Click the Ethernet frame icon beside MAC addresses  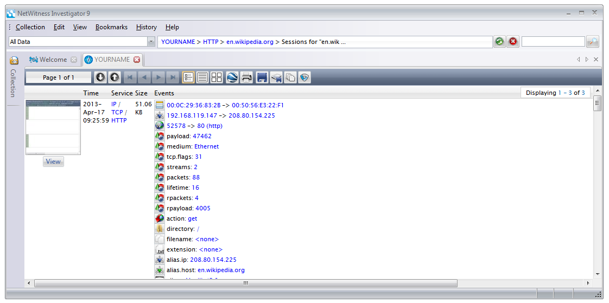pos(160,105)
